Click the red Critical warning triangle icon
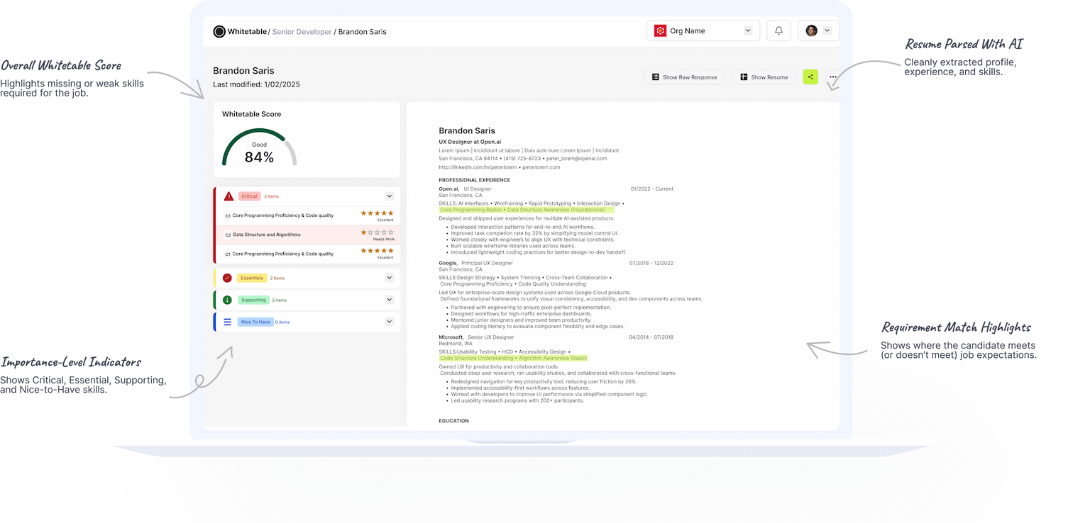 click(229, 196)
